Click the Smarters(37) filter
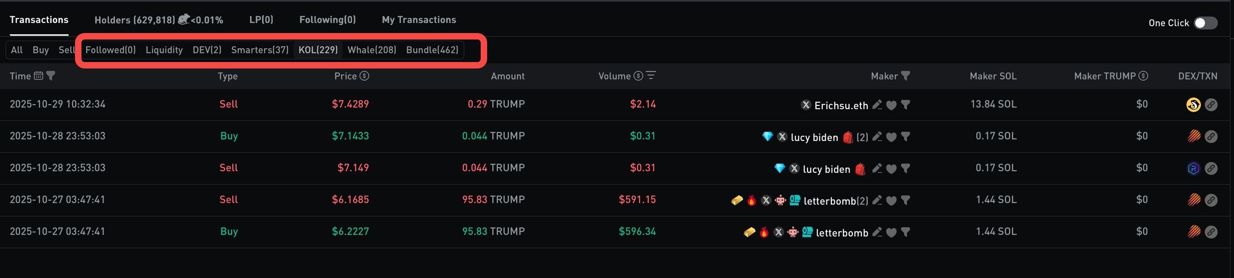1234x278 pixels. 260,50
